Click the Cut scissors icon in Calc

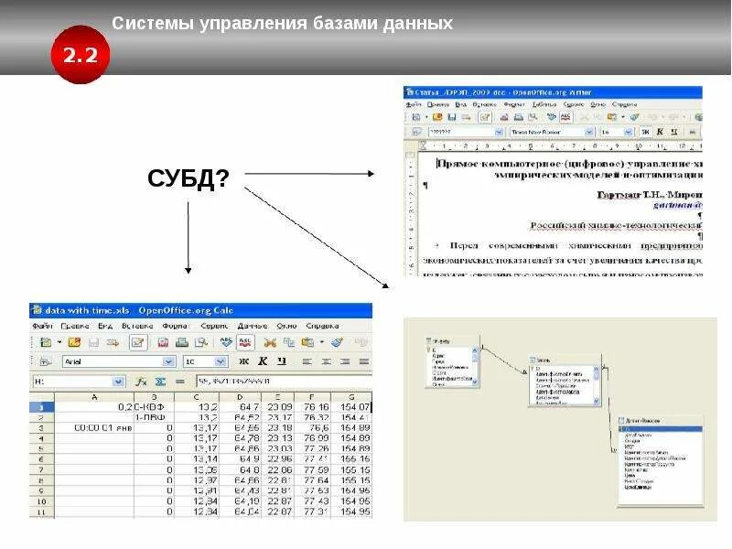(270, 342)
